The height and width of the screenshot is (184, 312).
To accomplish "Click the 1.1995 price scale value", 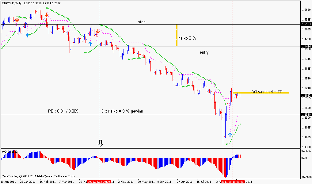I will click(x=306, y=128).
